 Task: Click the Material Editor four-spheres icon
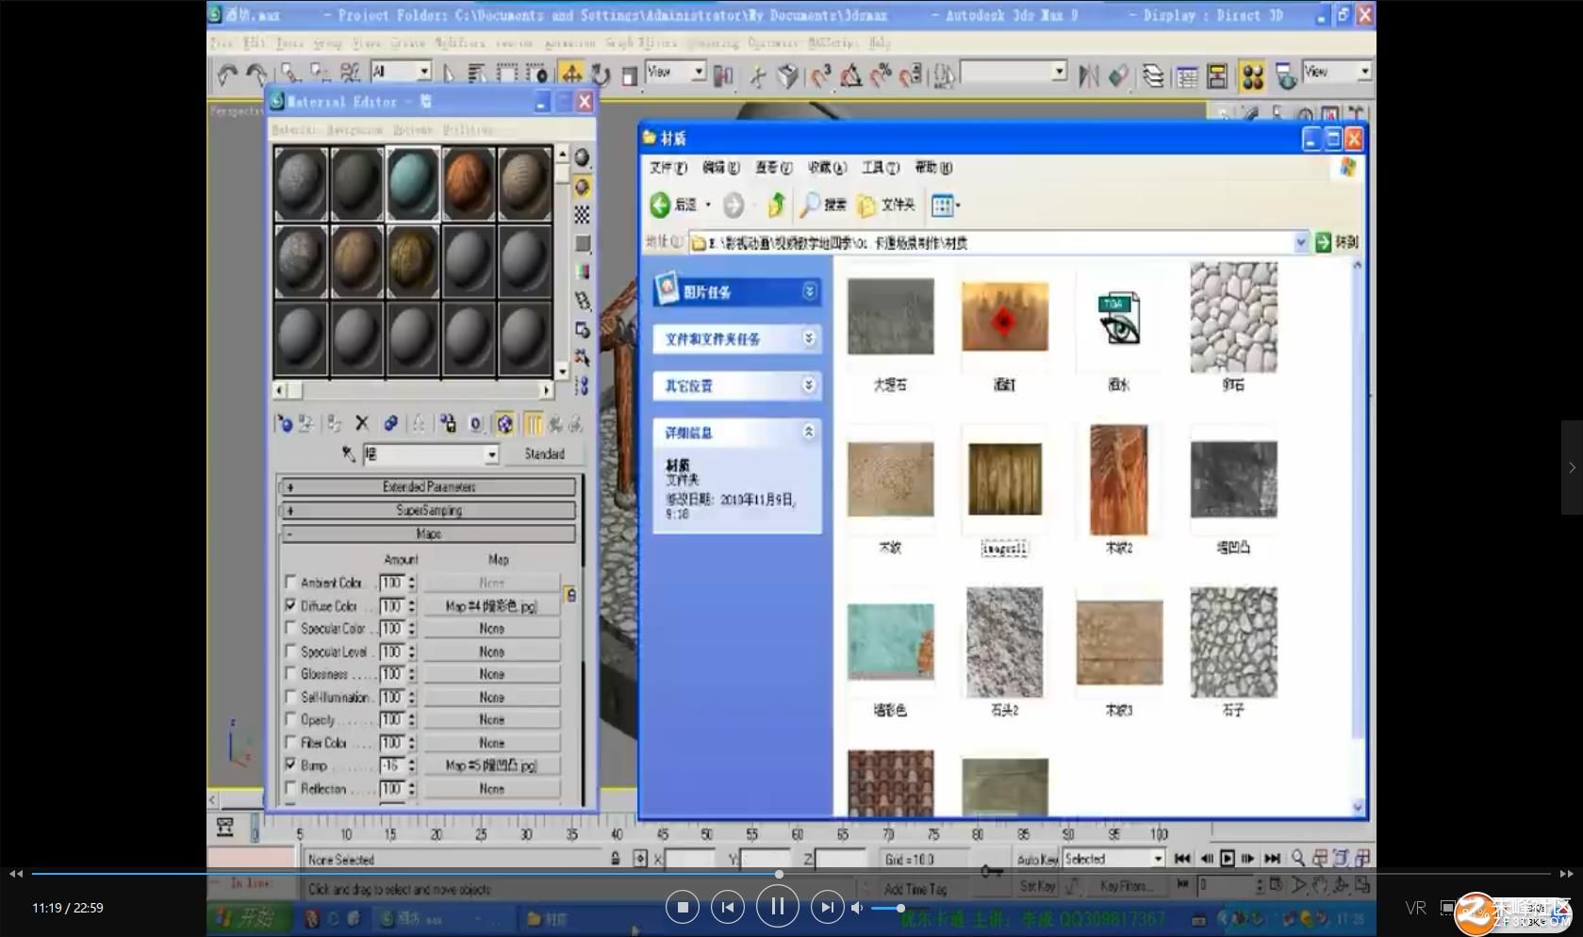point(1252,75)
